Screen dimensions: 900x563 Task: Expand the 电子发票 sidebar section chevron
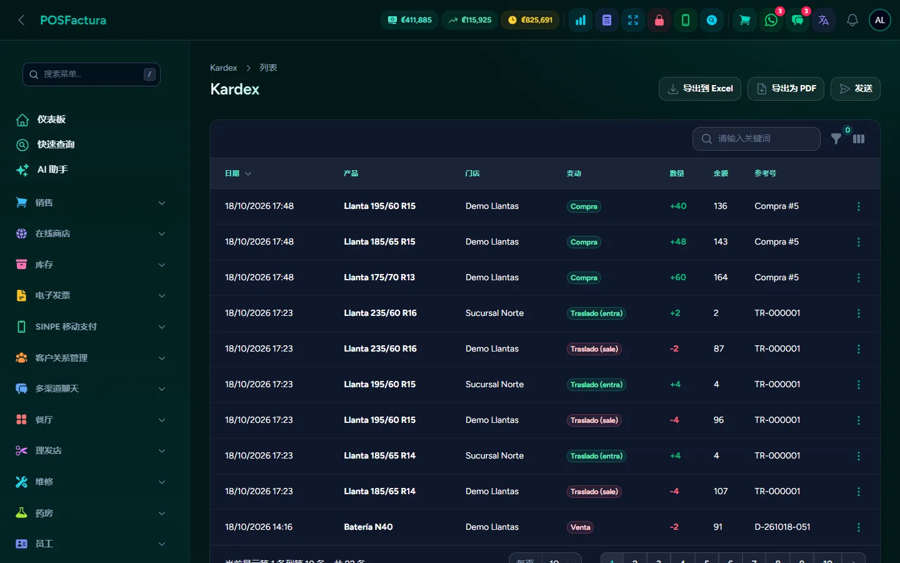(x=162, y=296)
